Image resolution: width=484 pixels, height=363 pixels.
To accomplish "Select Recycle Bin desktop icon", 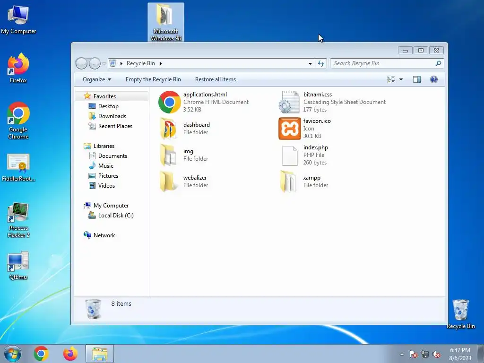I will 460,314.
